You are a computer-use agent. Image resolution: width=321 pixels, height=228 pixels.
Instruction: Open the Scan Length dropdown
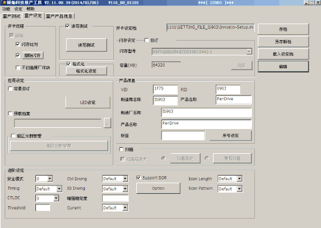(x=240, y=179)
